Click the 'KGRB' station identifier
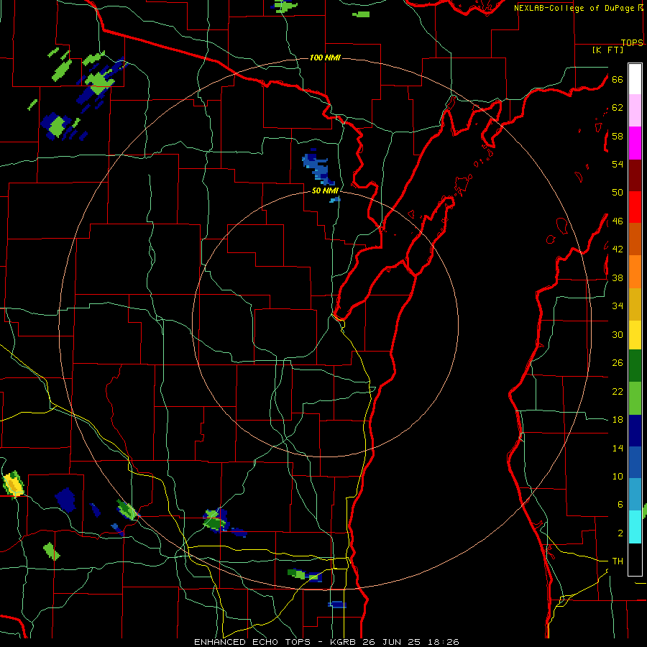This screenshot has height=647, width=647. [x=344, y=642]
